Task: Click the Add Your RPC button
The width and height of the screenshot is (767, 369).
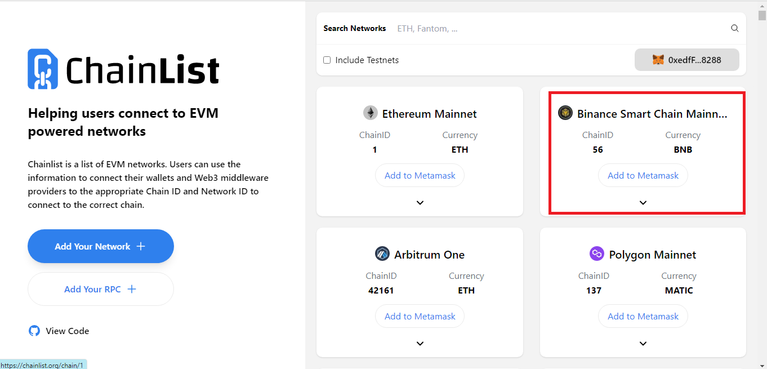Action: tap(101, 289)
